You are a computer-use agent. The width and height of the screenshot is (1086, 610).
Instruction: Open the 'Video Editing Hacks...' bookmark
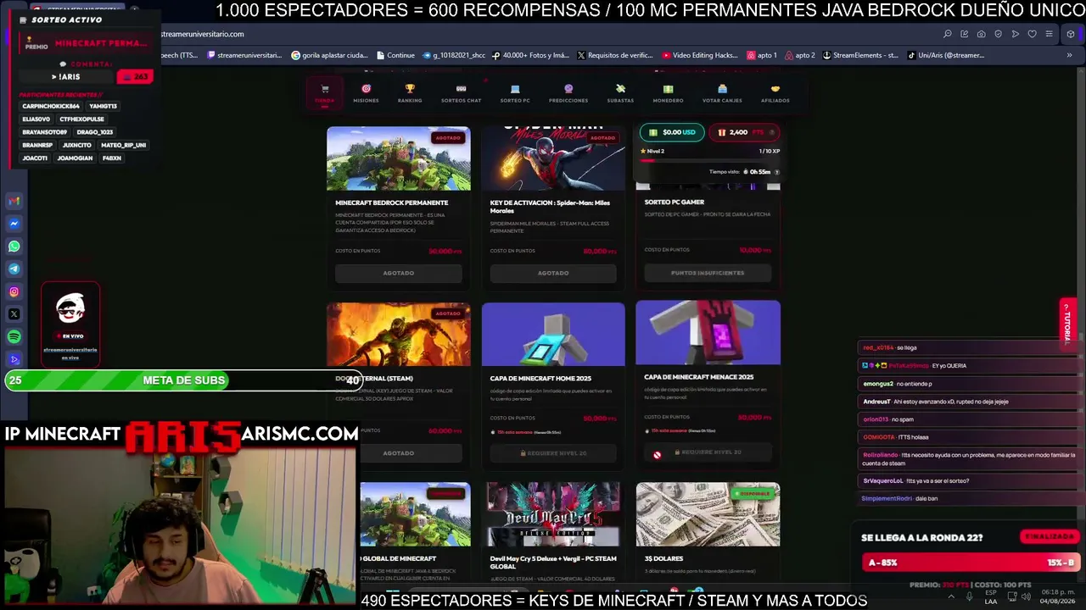[700, 55]
